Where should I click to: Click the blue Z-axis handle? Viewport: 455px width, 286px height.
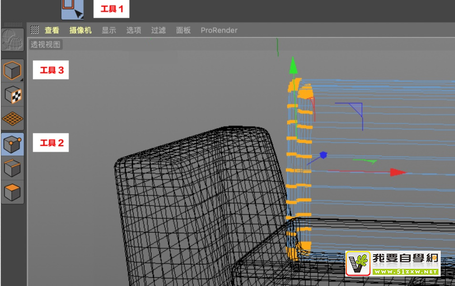pos(323,155)
